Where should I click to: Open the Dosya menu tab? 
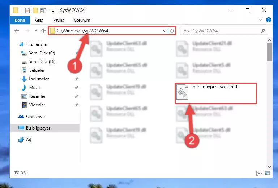[20, 20]
